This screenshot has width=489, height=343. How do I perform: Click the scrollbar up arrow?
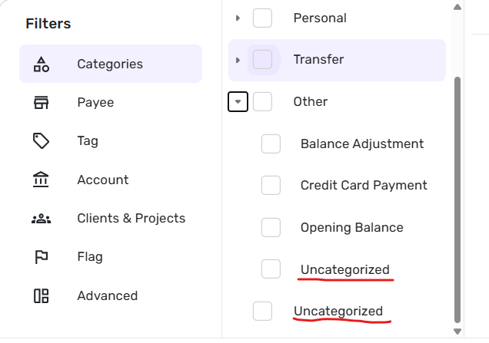click(x=457, y=7)
